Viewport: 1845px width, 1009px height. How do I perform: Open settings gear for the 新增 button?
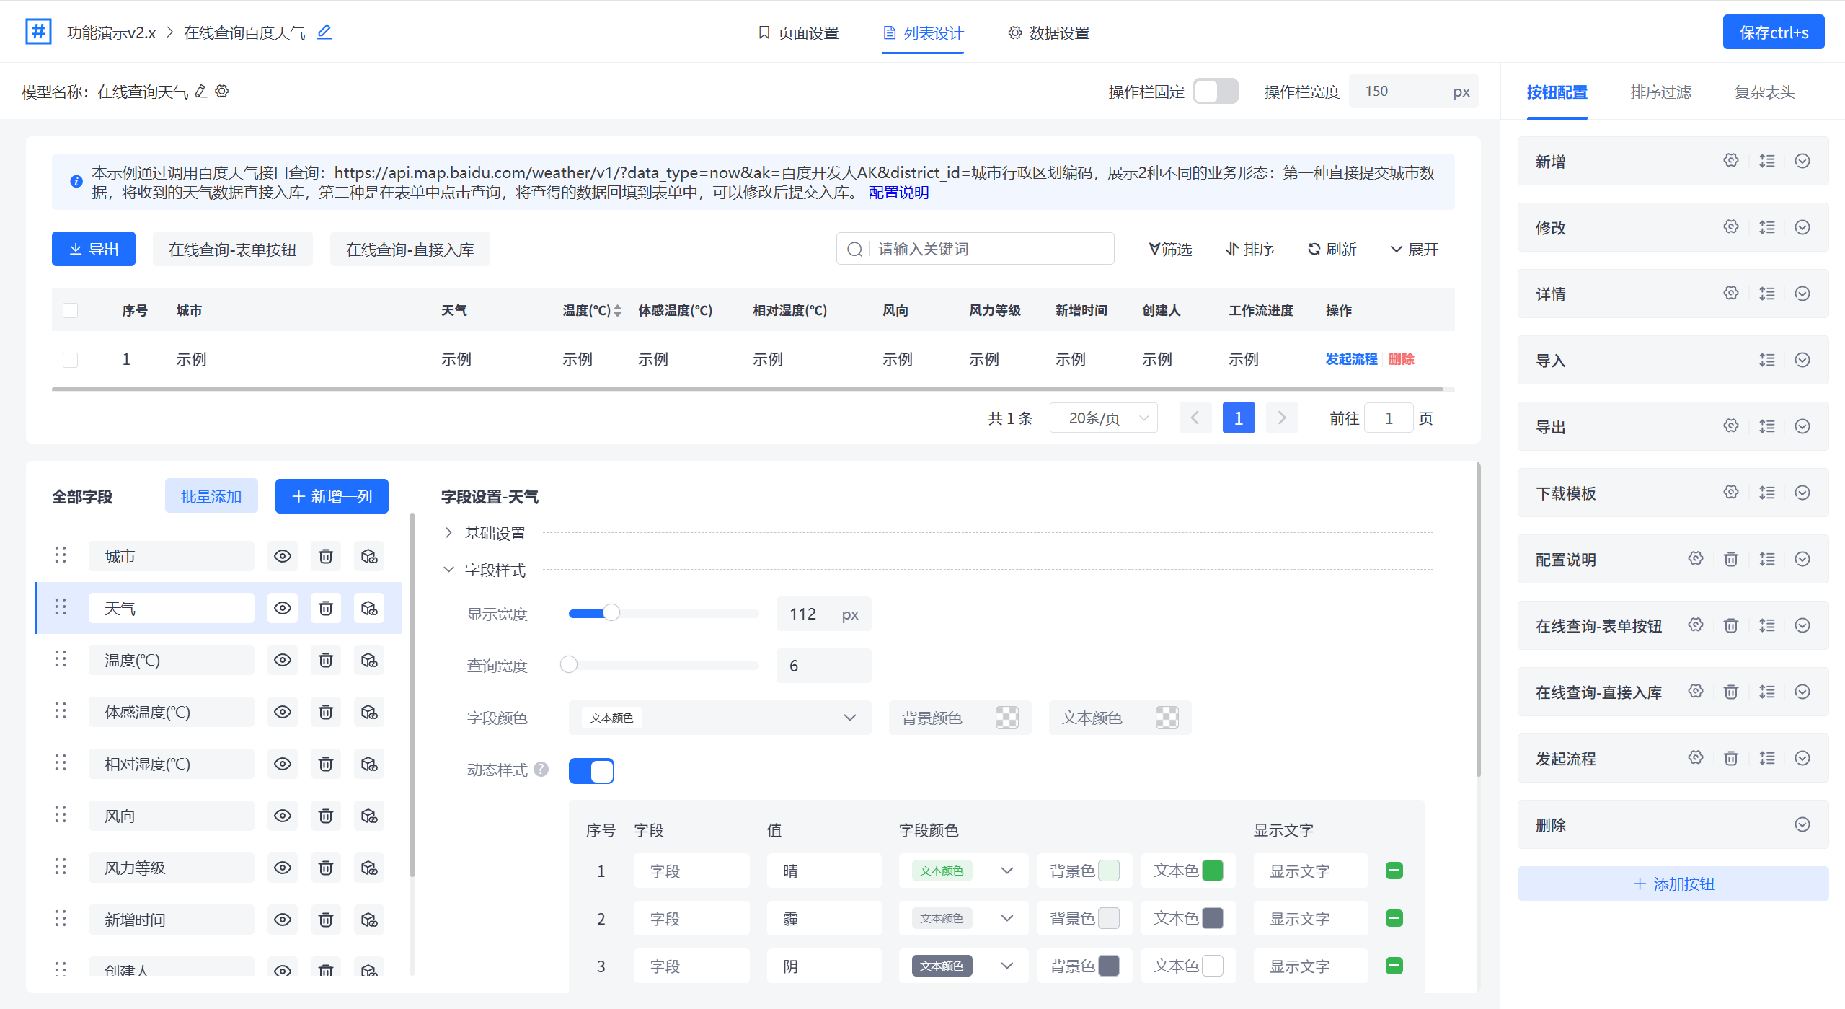(x=1730, y=161)
